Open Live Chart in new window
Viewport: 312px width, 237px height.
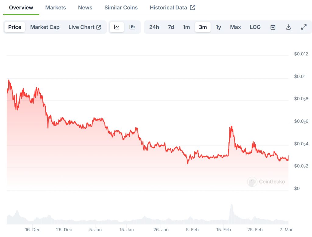85,27
